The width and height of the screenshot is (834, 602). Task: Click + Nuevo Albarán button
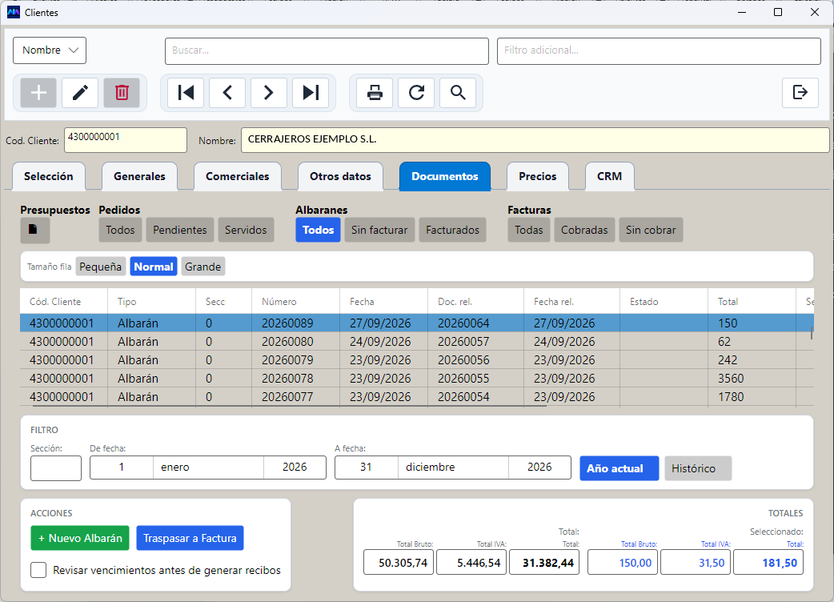[x=80, y=538]
